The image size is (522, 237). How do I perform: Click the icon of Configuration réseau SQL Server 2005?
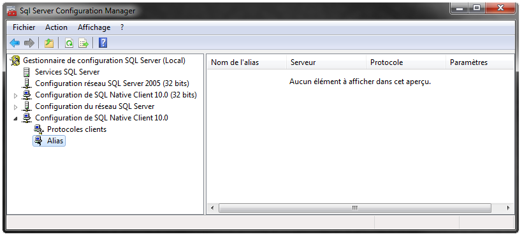point(27,83)
